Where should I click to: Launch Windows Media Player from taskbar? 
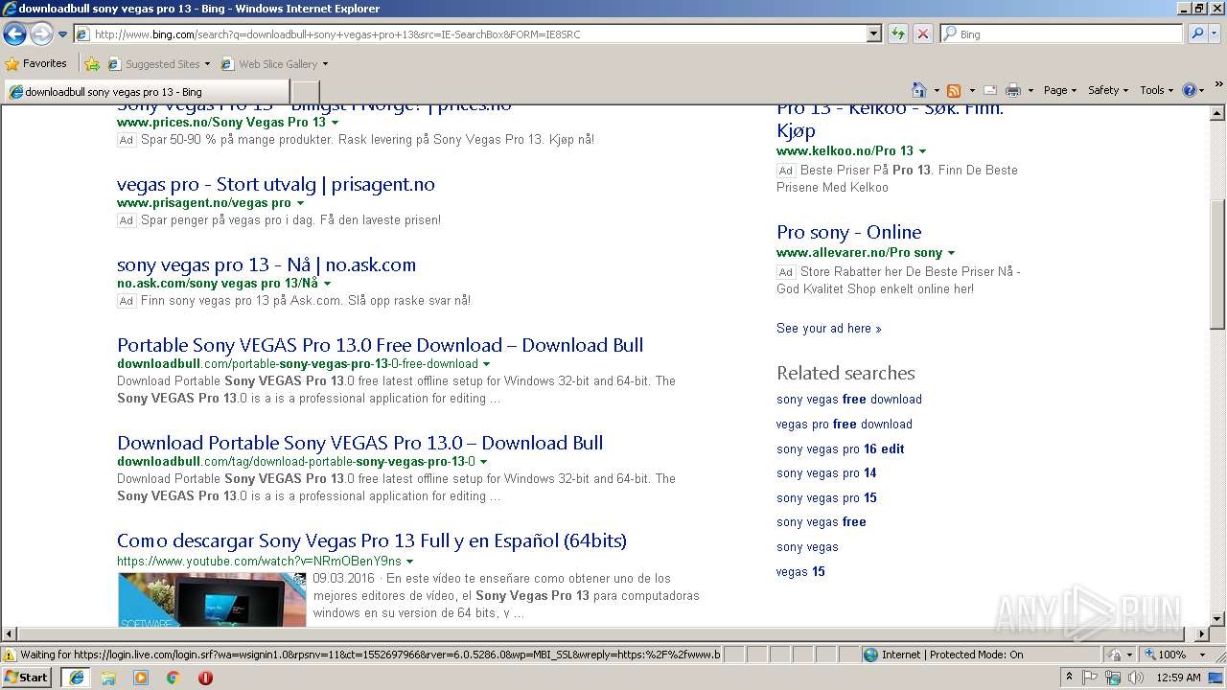141,678
